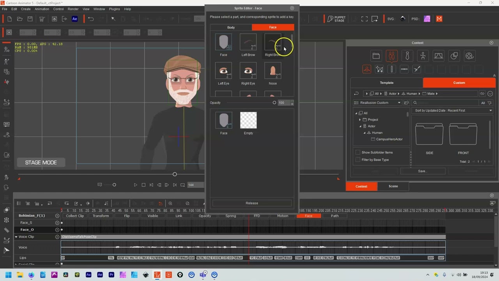
Task: Switch to the Body tab in Sprite Editor
Action: (231, 27)
